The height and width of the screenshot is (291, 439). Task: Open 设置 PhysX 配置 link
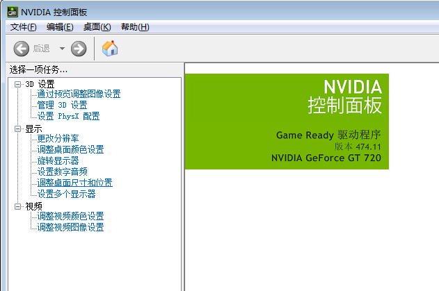click(x=68, y=116)
